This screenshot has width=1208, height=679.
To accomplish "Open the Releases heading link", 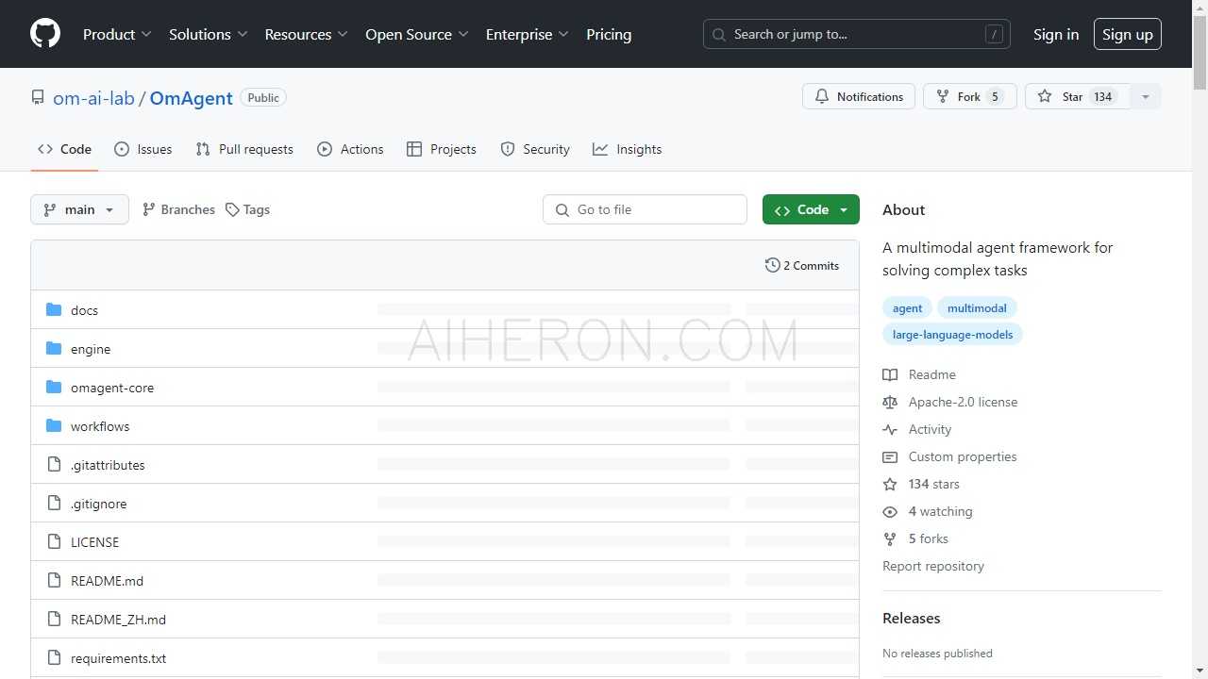I will pyautogui.click(x=912, y=619).
